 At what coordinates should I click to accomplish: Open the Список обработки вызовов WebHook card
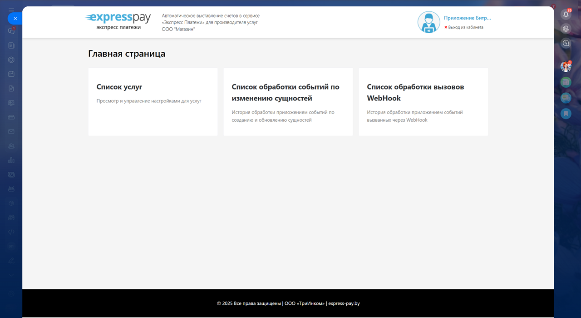tap(423, 102)
